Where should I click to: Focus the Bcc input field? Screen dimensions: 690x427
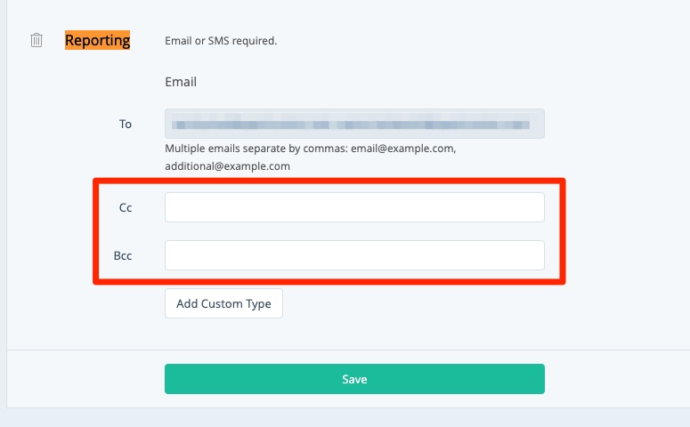[x=354, y=255]
